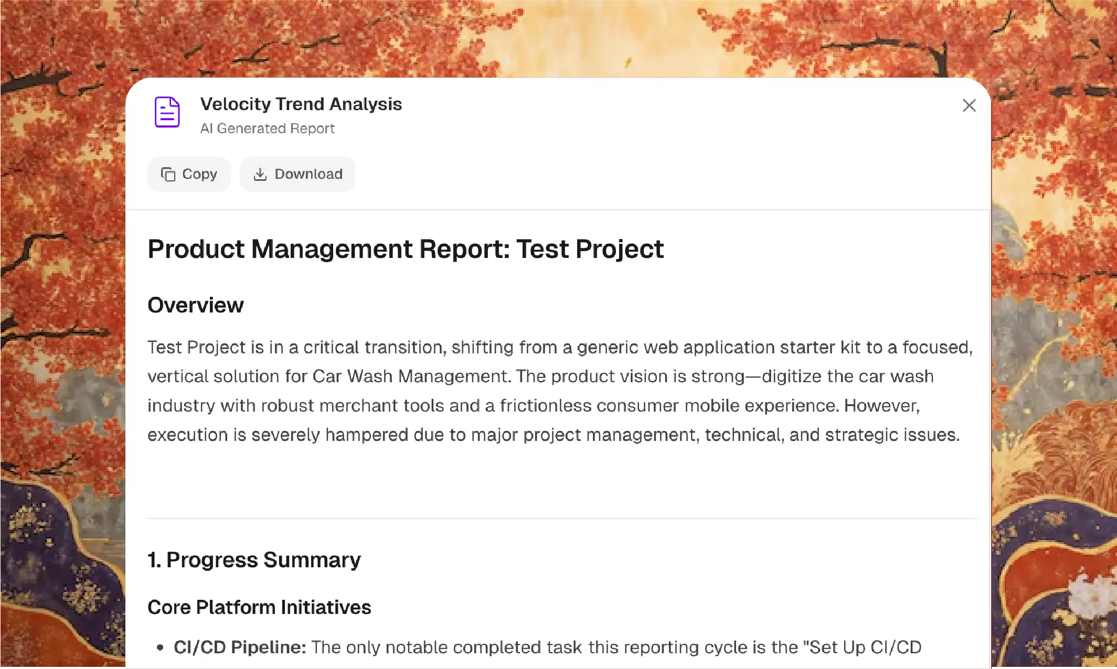Screen dimensions: 1117x669
Task: Click the "CI/CD Pipeline" bullet item
Action: point(241,646)
